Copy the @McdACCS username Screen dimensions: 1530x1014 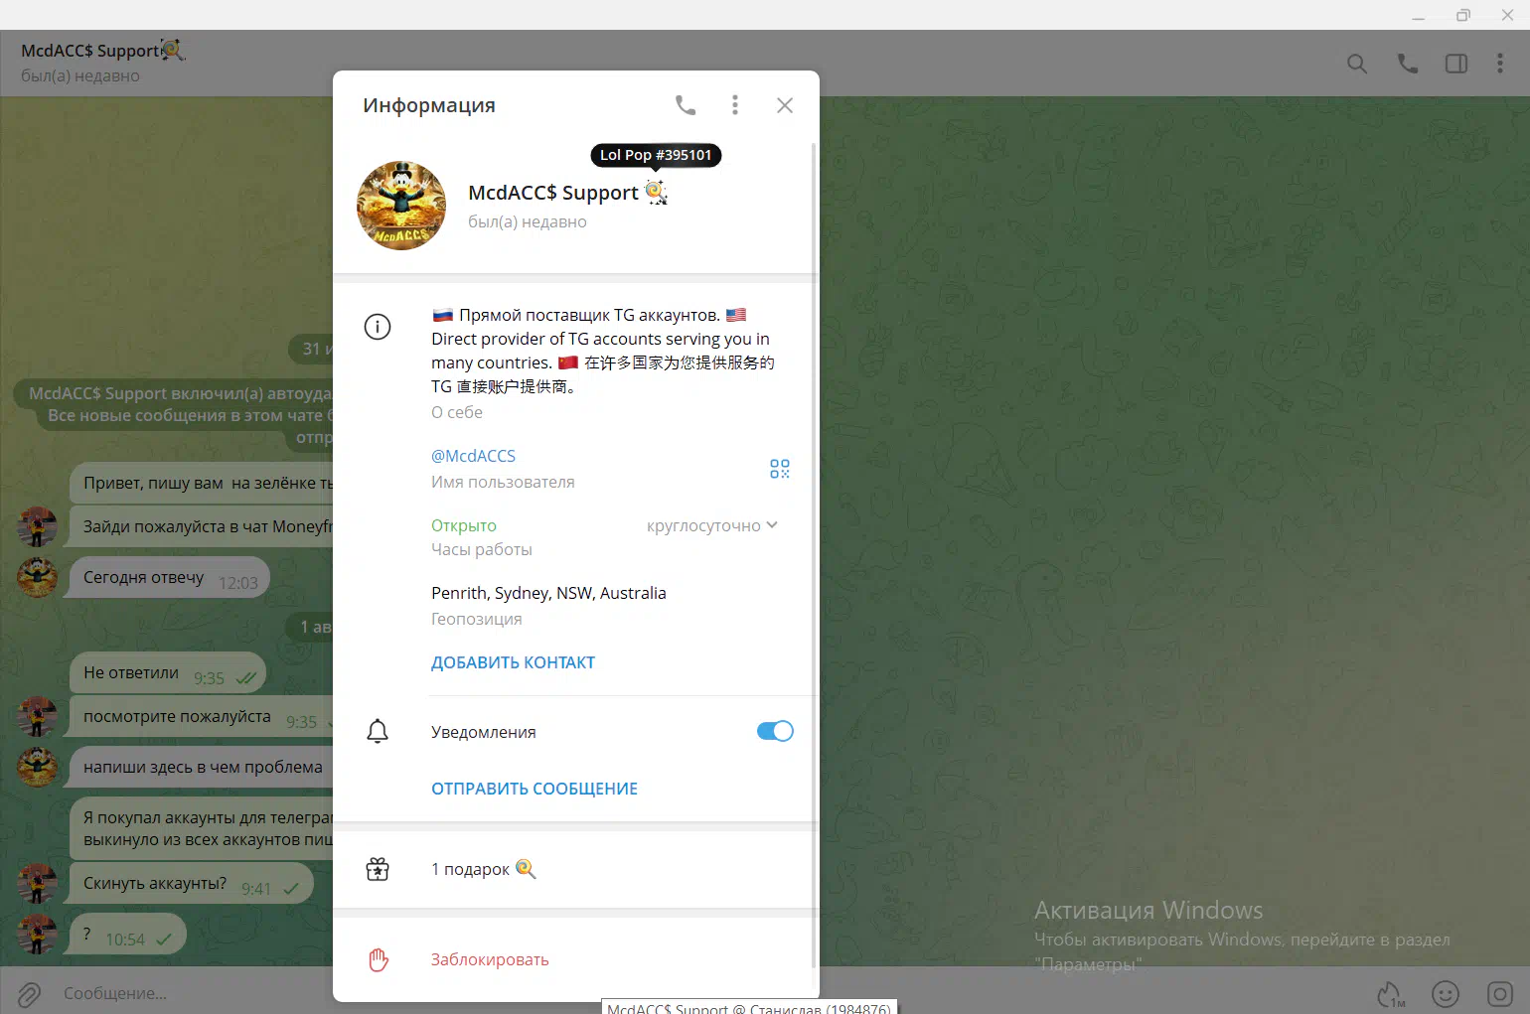(x=473, y=456)
